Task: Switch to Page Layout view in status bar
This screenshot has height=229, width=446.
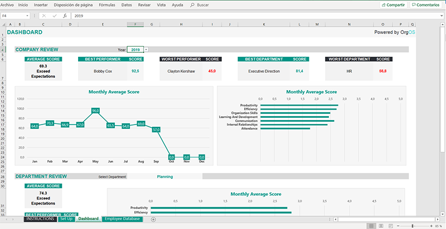Action: pyautogui.click(x=381, y=226)
